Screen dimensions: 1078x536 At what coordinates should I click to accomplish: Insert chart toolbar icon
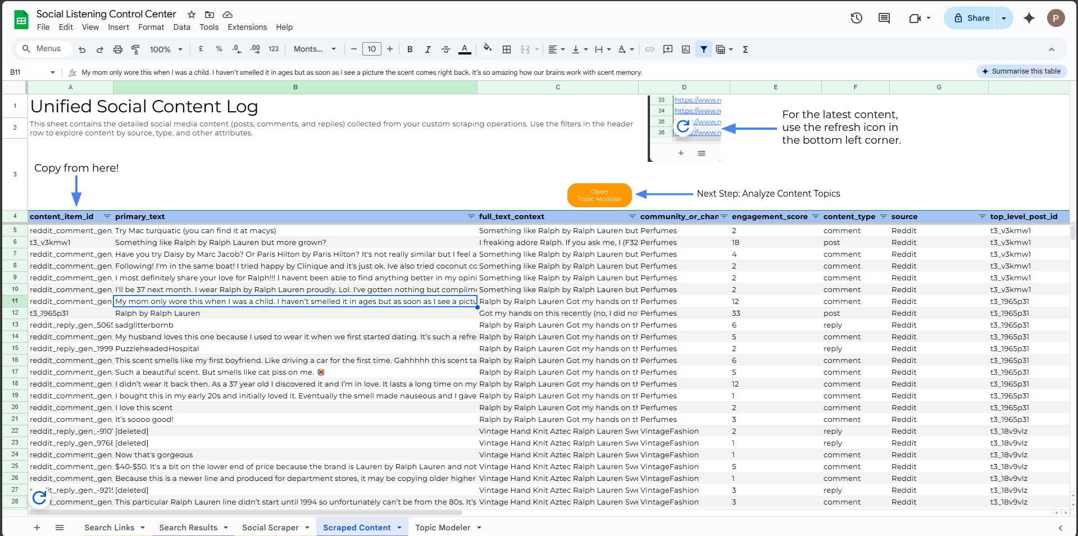pyautogui.click(x=686, y=49)
